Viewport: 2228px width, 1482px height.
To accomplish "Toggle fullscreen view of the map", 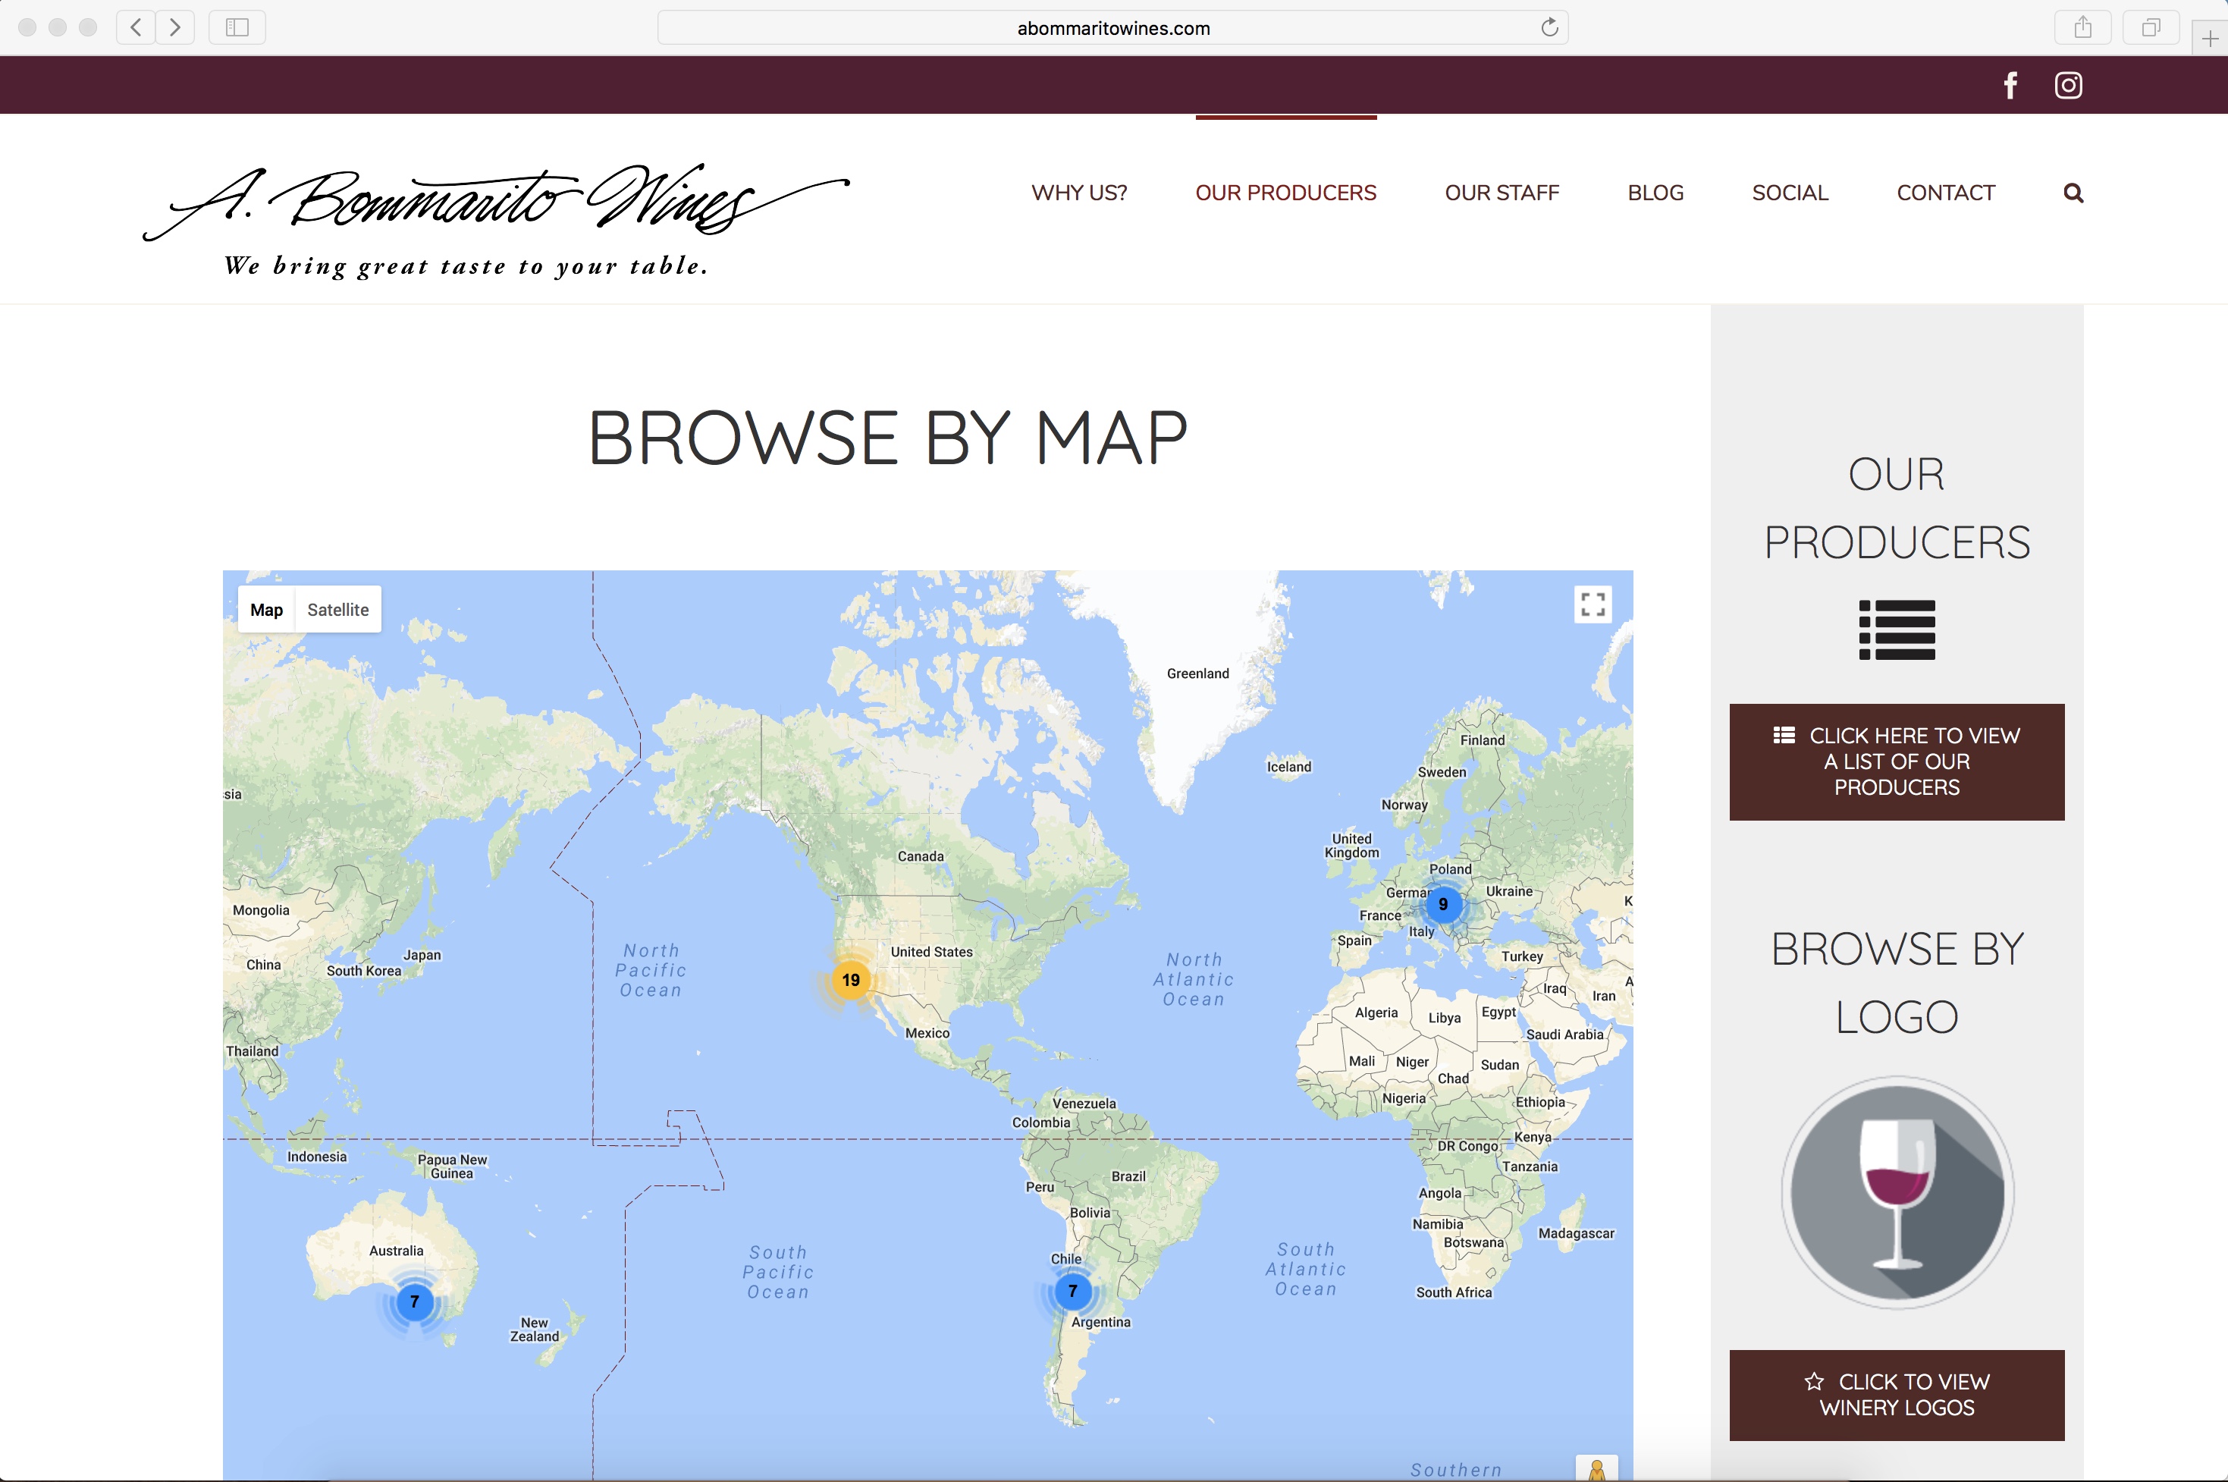I will [1593, 604].
